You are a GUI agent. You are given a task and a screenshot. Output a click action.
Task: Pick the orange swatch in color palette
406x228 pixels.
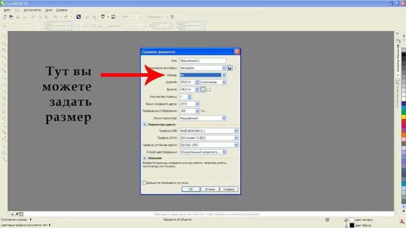coord(404,135)
